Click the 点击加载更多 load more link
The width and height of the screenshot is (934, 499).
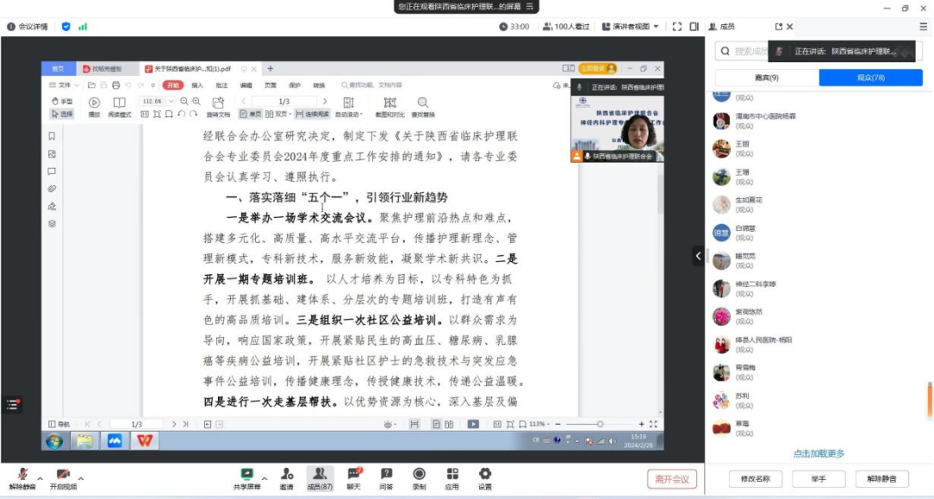click(818, 454)
